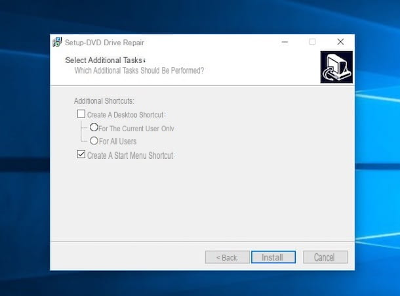Start installation with the Install button
This screenshot has width=400, height=296.
[x=273, y=257]
